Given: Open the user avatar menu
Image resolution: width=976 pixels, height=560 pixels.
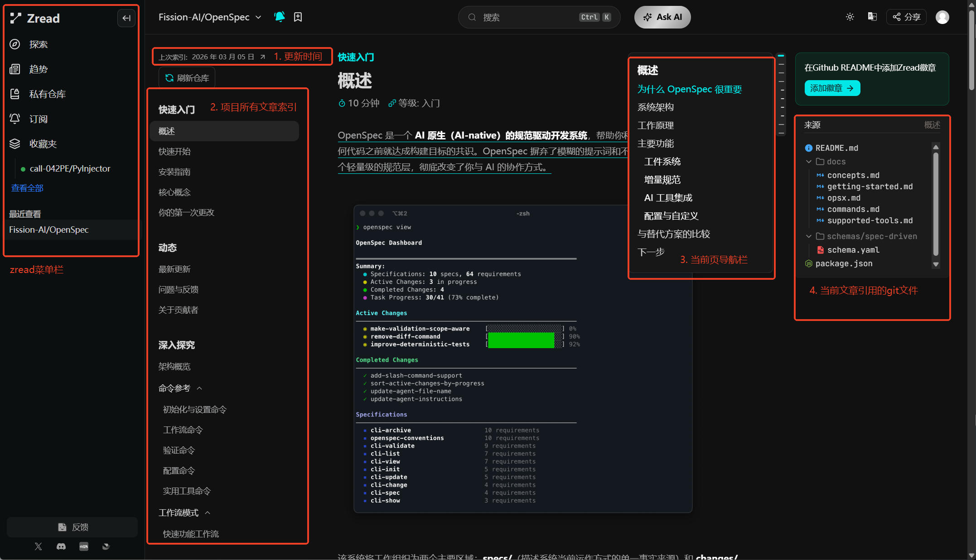Looking at the screenshot, I should pos(942,17).
